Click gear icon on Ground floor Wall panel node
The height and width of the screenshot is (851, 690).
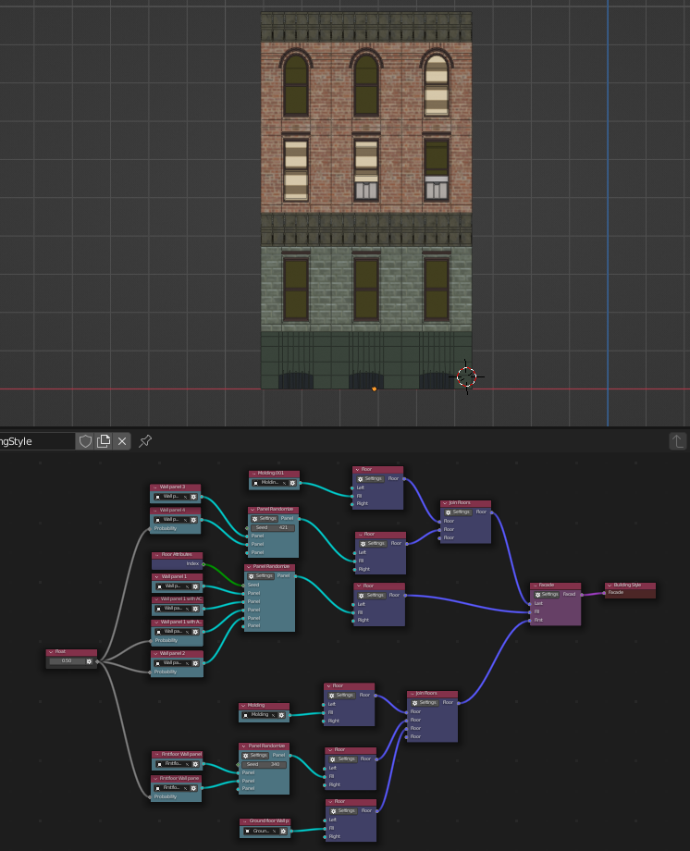(283, 831)
